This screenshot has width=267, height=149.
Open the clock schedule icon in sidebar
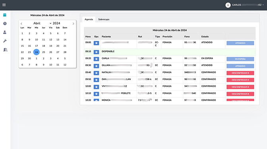click(5, 23)
